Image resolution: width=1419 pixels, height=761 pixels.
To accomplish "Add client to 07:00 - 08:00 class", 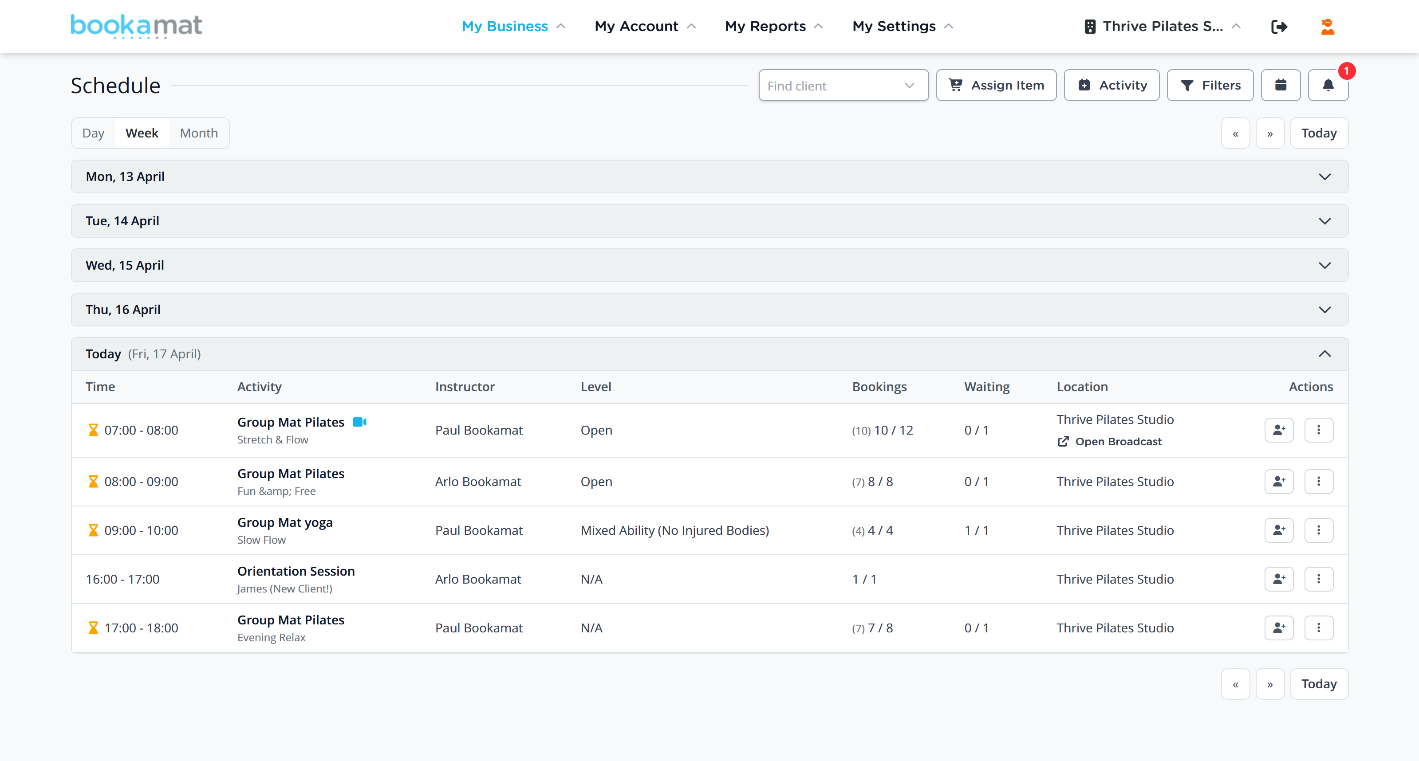I will pyautogui.click(x=1279, y=430).
